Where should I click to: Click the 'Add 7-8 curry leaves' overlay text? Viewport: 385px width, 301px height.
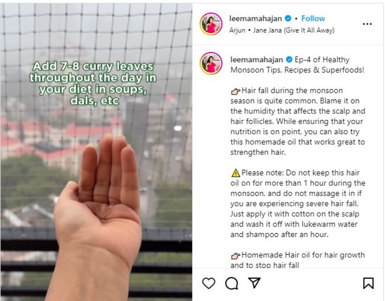pos(93,84)
